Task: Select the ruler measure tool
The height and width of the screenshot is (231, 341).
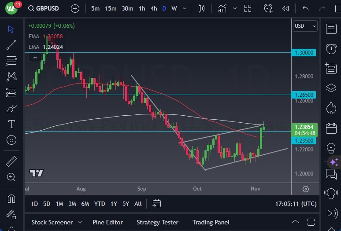Action: pyautogui.click(x=11, y=161)
